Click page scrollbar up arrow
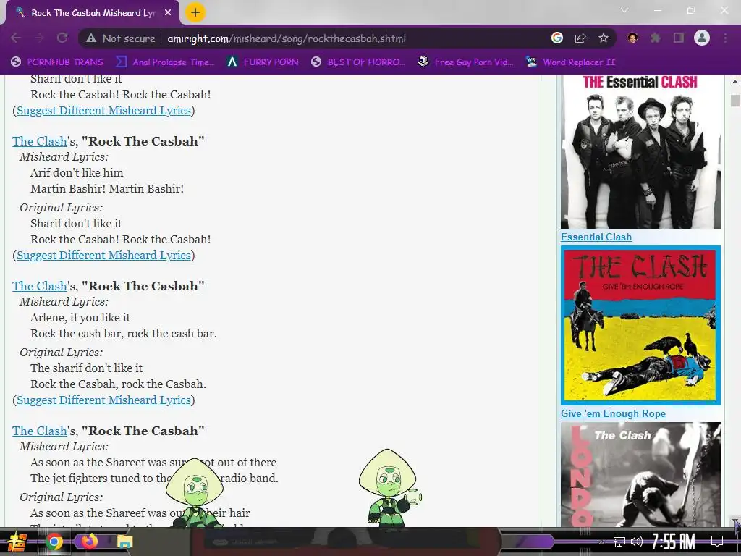The width and height of the screenshot is (741, 556). pos(735,81)
